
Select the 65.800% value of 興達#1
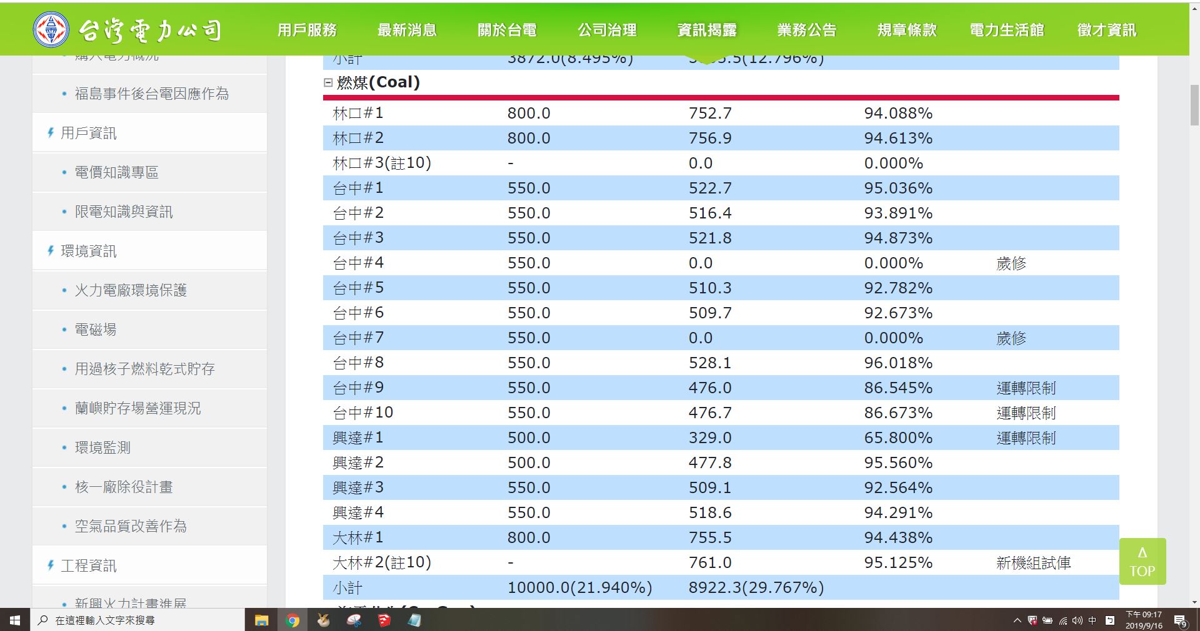click(898, 438)
